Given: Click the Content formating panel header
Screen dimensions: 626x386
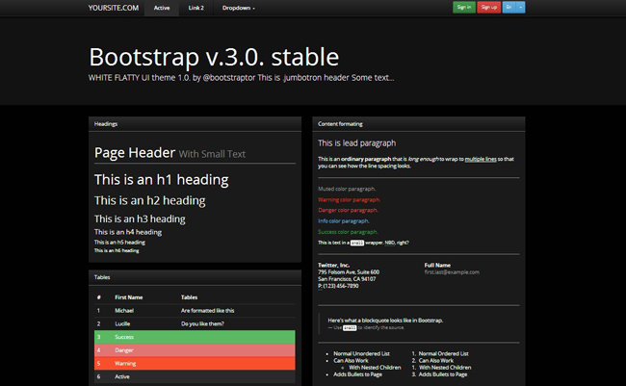Looking at the screenshot, I should coord(418,124).
